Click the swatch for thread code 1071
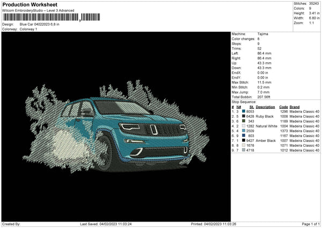Image resolution: width=322 pixels, height=228 pixels. tap(245, 145)
